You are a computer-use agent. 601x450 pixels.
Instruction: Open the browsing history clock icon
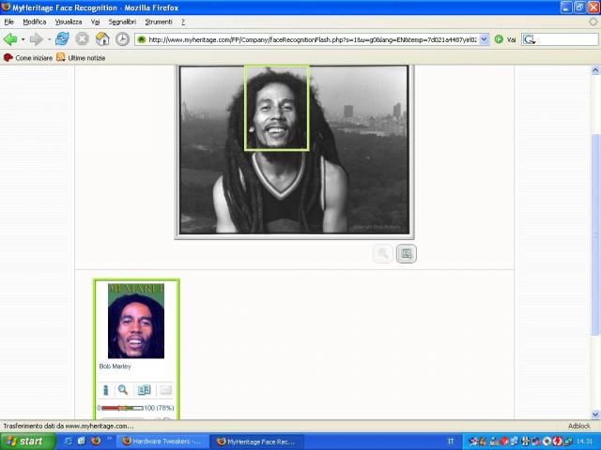[122, 39]
